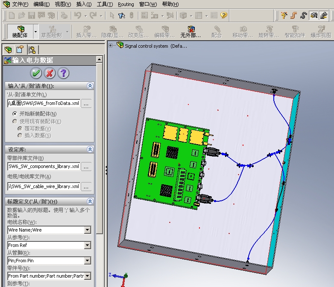The height and width of the screenshot is (287, 334).
Task: Click green checkmark OK button
Action: click(36, 73)
